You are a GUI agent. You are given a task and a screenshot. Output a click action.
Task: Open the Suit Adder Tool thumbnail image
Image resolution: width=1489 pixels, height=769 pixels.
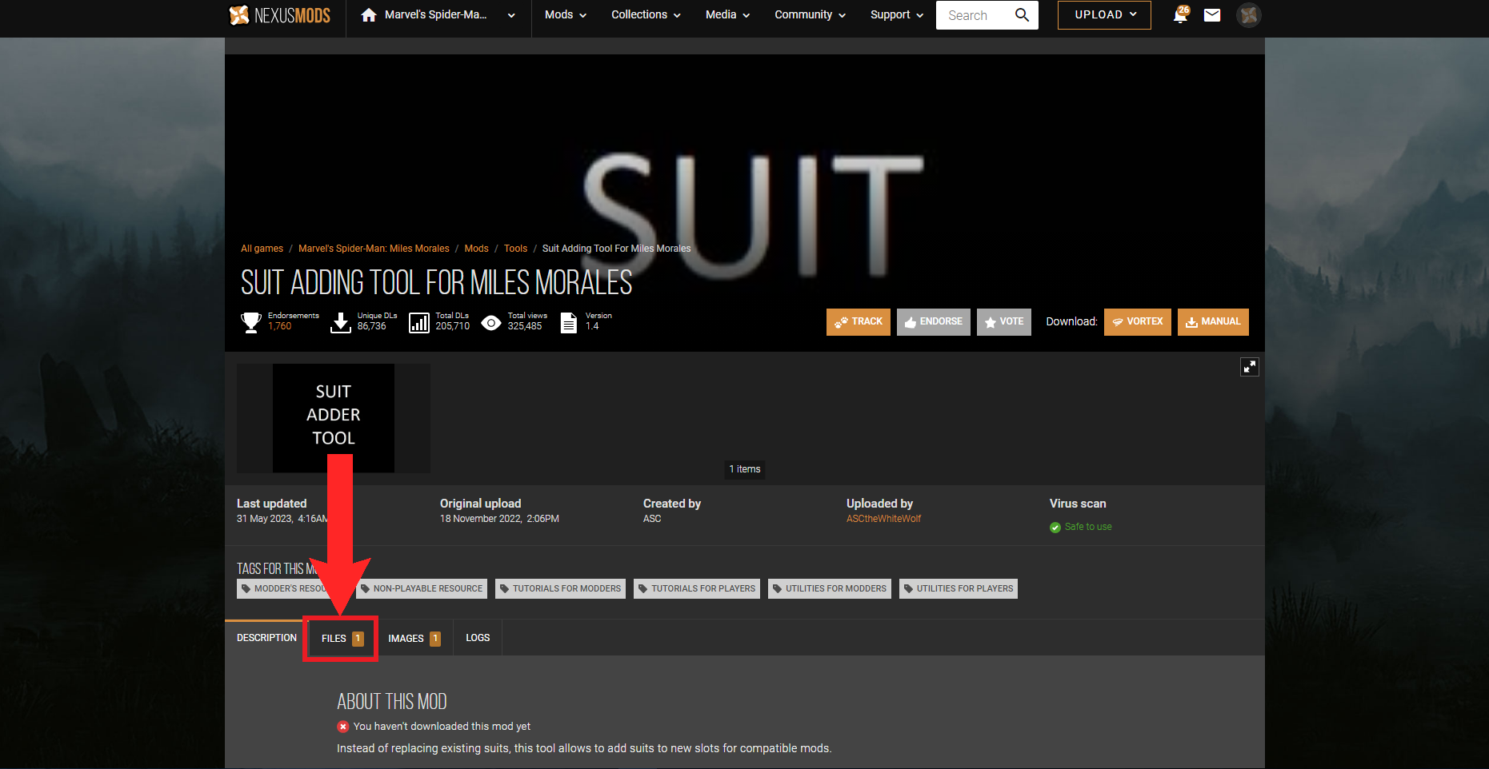point(334,418)
